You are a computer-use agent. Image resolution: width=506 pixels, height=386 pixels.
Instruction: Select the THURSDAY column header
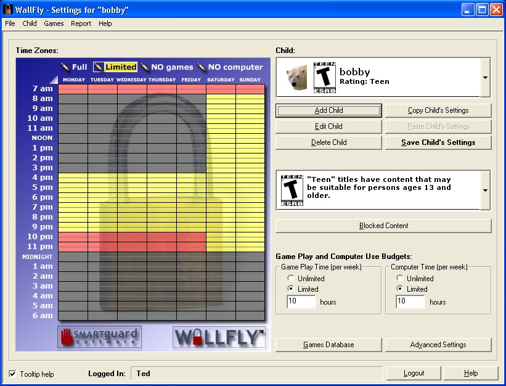162,80
